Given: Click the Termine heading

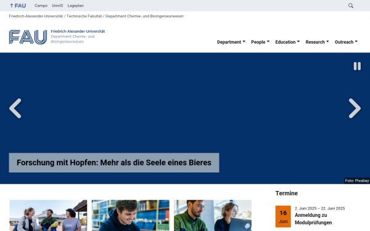Looking at the screenshot, I should click(x=287, y=193).
